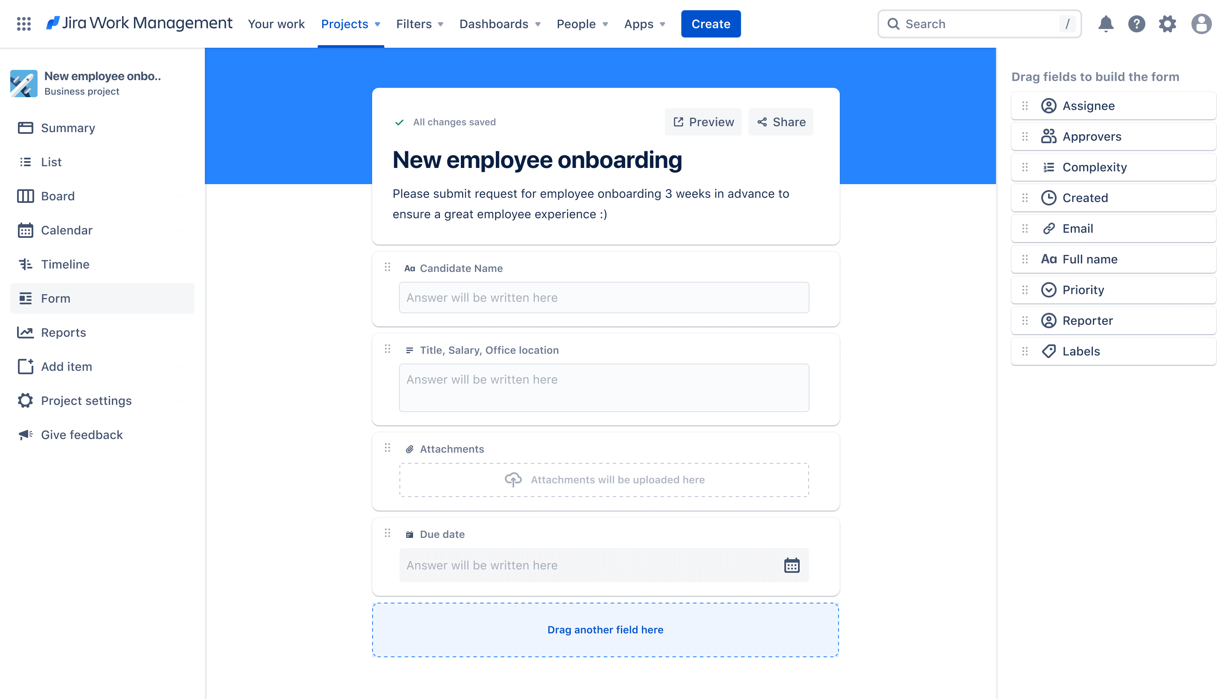Click the search bar to search
Screen dimensions: 1229x699
979,23
